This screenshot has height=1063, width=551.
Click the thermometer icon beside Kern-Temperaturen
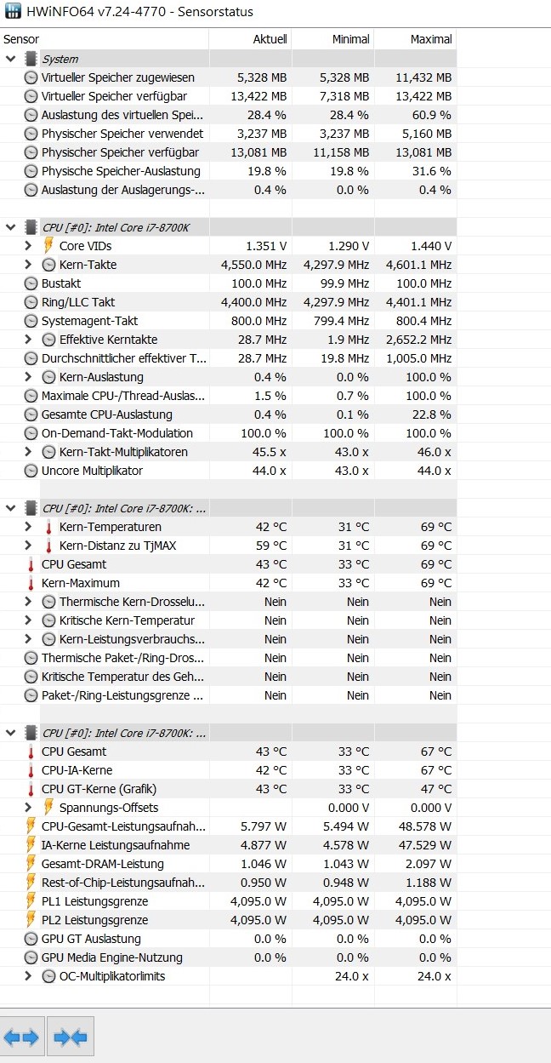click(x=48, y=527)
